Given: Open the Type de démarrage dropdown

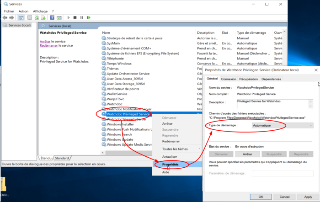Looking at the screenshot, I should (282, 125).
